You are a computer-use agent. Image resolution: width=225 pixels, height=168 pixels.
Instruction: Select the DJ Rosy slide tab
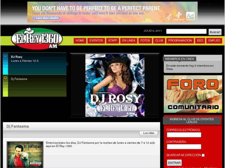[x=35, y=64]
